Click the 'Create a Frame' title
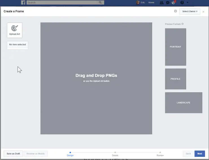Screen dimensions: 209x160 [14, 11]
